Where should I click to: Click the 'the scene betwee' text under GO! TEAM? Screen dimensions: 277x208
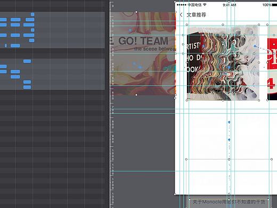pos(155,49)
